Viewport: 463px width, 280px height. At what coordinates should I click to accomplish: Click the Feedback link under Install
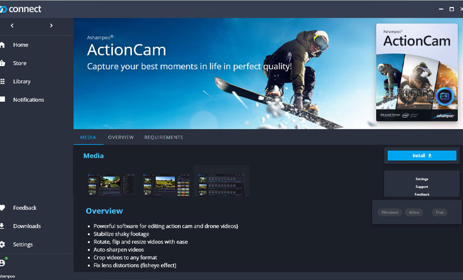(x=422, y=194)
